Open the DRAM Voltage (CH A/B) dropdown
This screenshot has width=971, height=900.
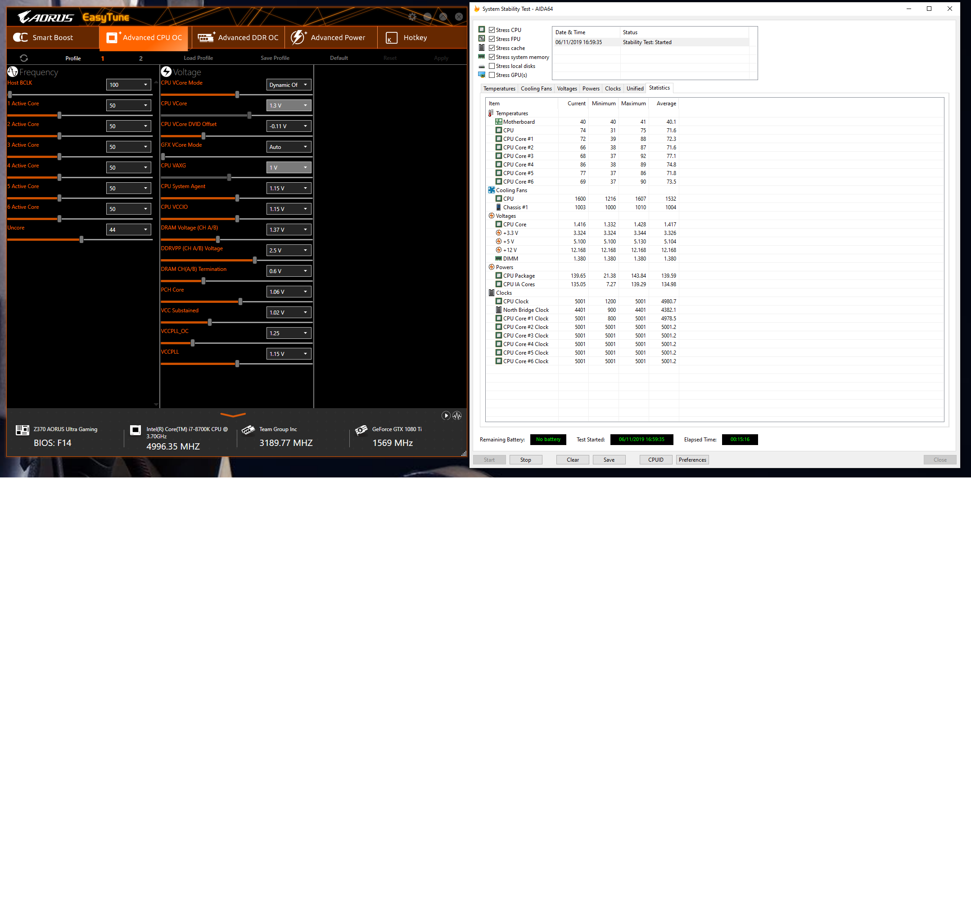tap(289, 229)
